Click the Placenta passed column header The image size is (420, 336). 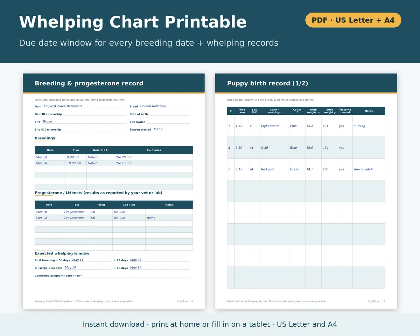[345, 111]
